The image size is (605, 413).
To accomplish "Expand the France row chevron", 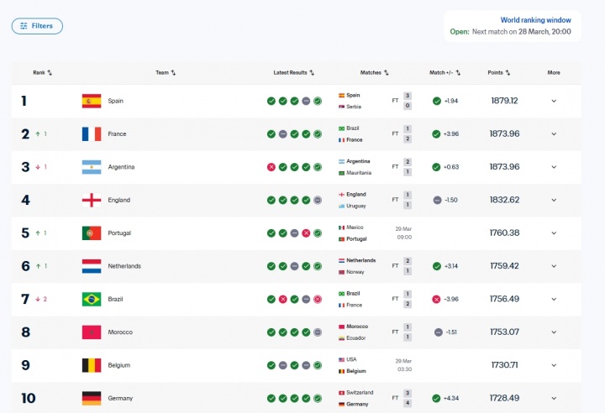I will (x=554, y=134).
